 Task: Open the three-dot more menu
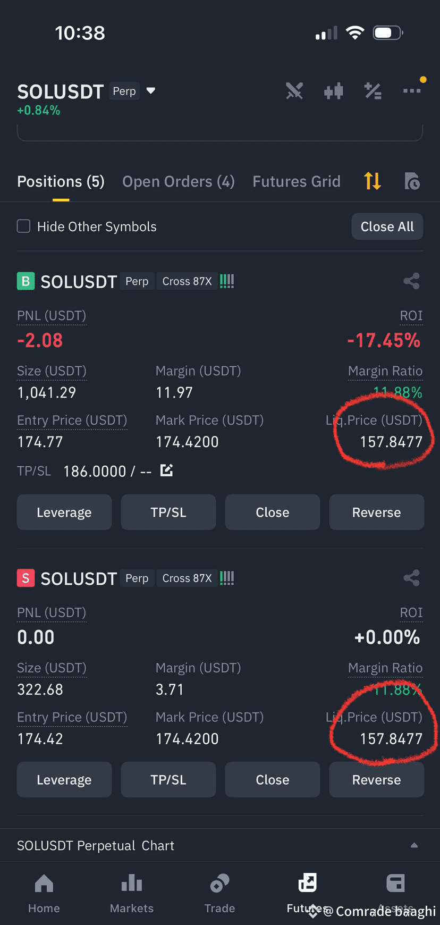[412, 91]
